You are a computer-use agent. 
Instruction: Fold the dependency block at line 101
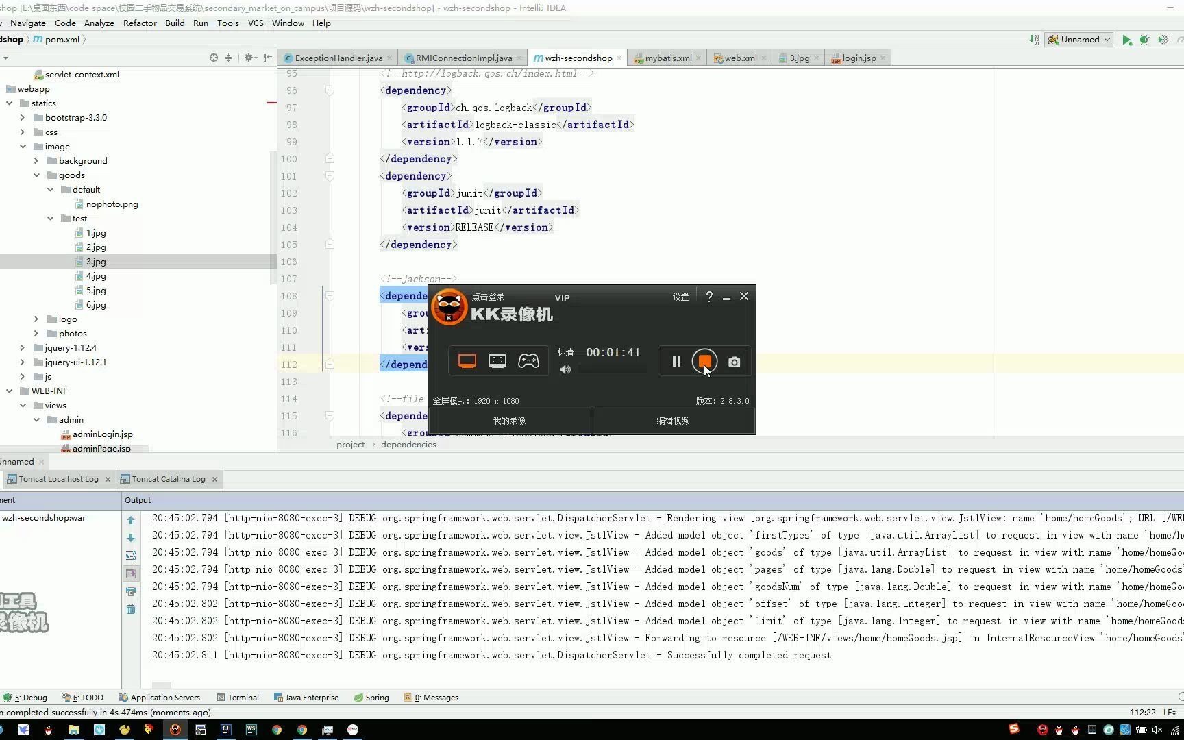pyautogui.click(x=330, y=176)
